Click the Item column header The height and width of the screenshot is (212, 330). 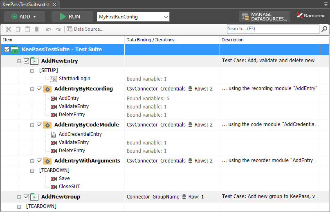tap(63, 40)
